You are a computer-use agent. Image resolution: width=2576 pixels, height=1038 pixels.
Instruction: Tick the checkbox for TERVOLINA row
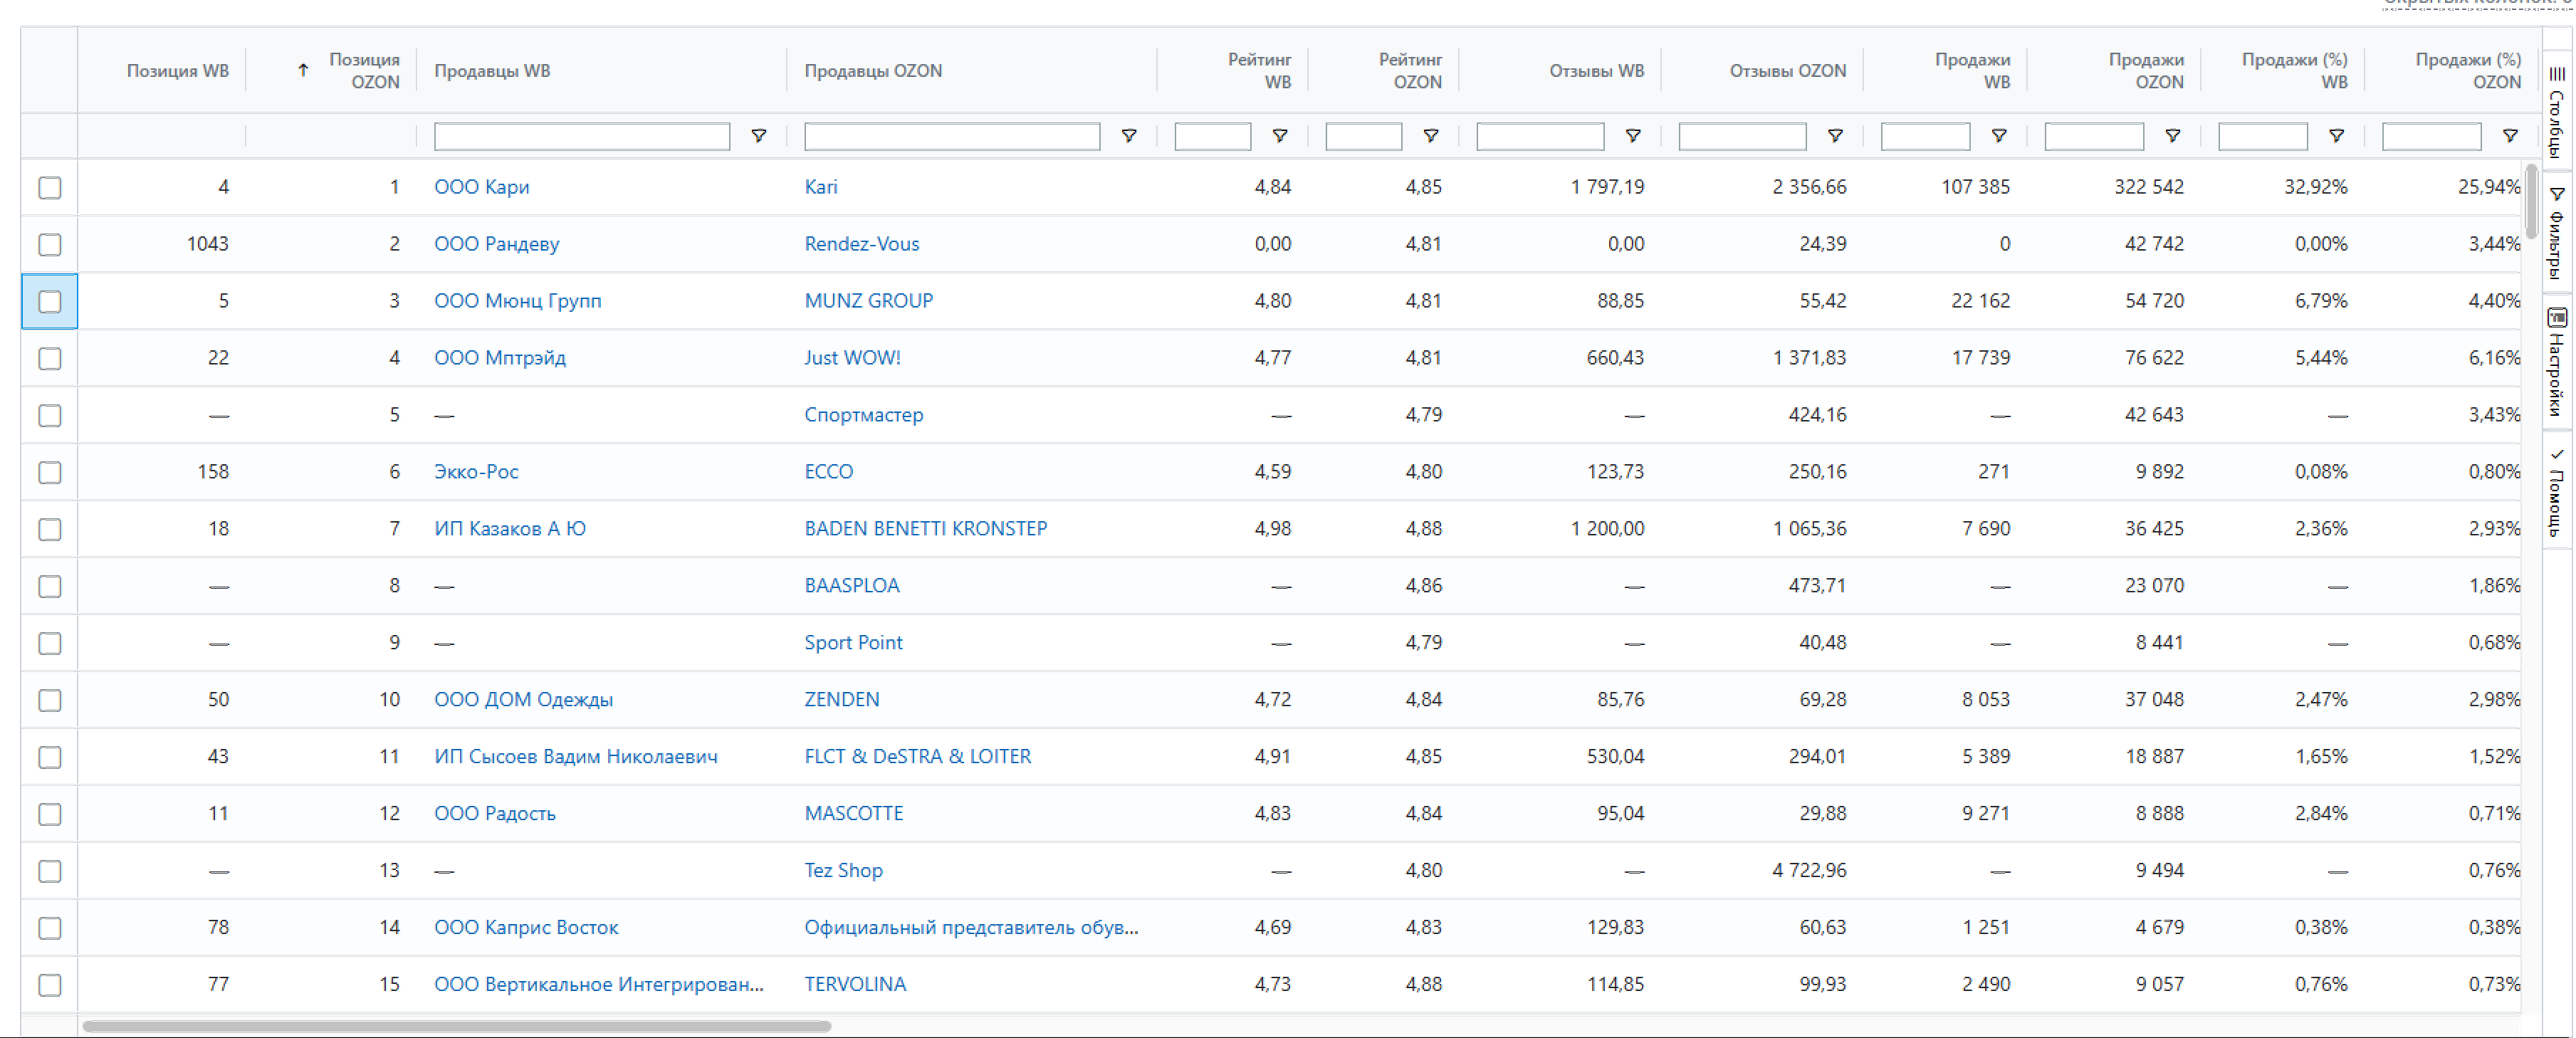[x=50, y=986]
